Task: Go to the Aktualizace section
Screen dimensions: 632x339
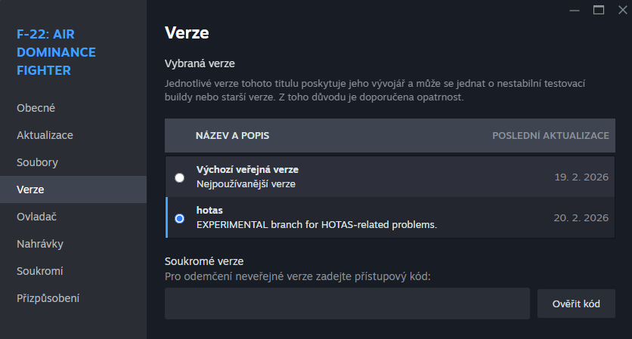Action: 45,135
